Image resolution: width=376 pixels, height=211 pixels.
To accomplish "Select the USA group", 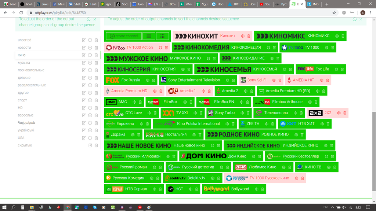I will 21,138.
